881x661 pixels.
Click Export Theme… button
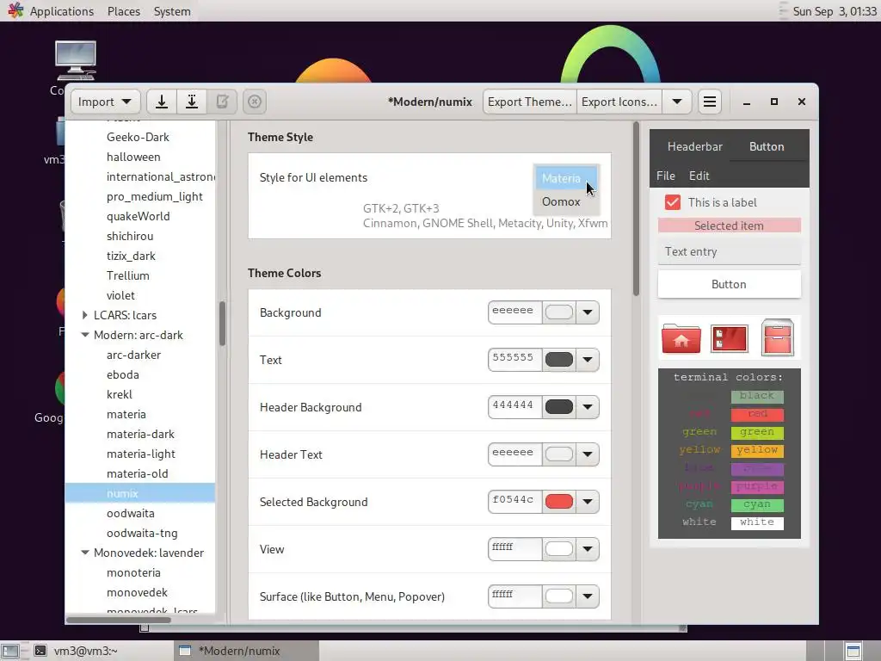(x=530, y=102)
